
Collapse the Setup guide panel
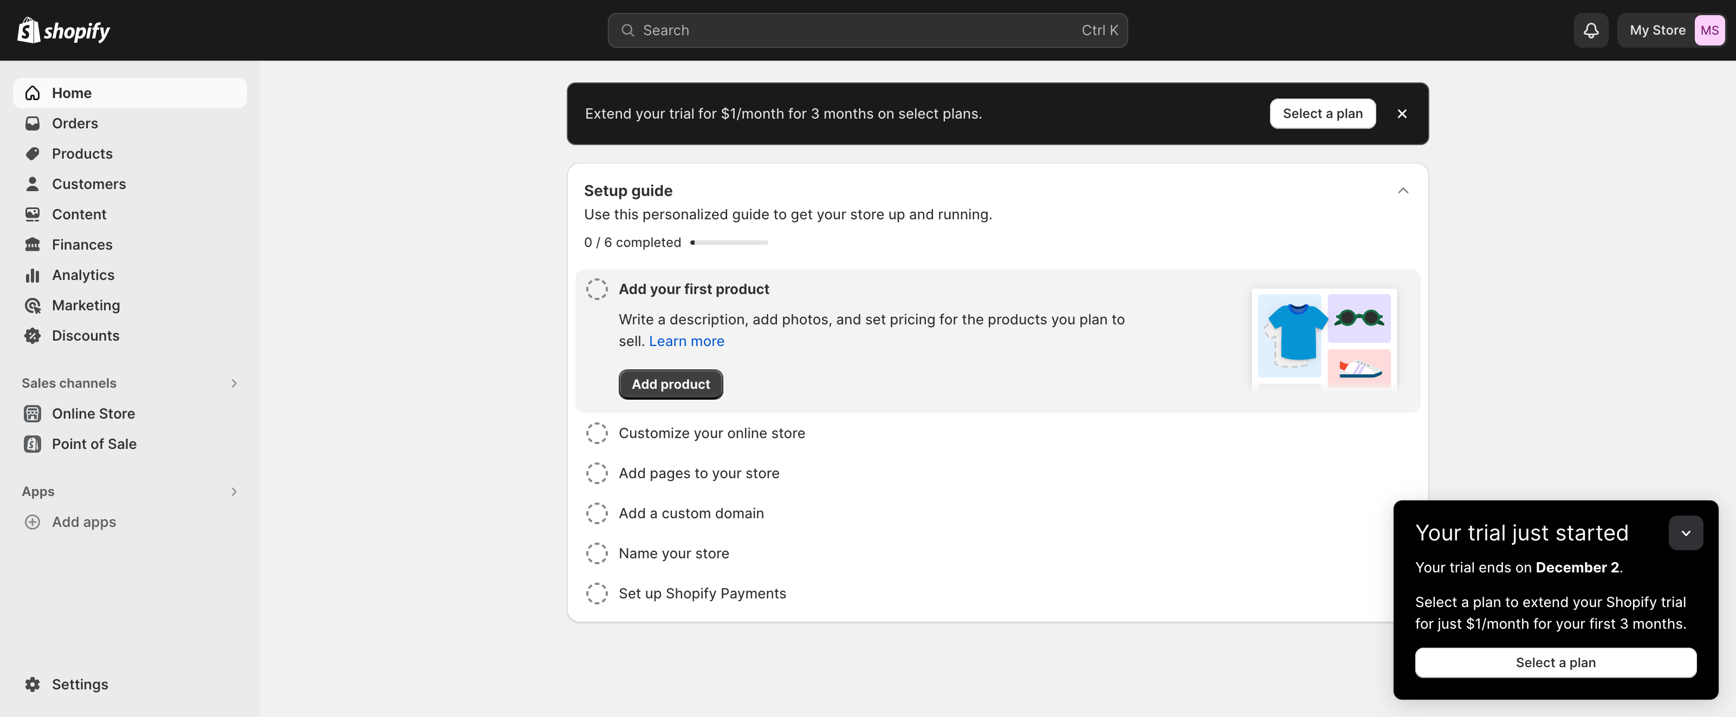coord(1403,191)
